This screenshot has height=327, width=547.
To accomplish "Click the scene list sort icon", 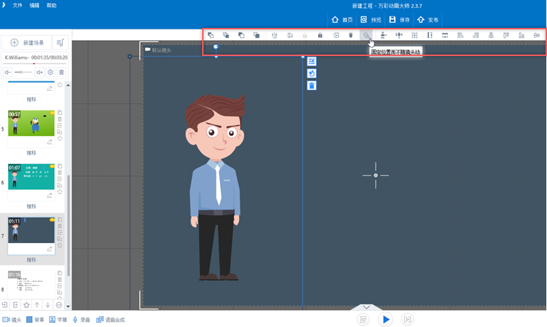I will coord(60,42).
